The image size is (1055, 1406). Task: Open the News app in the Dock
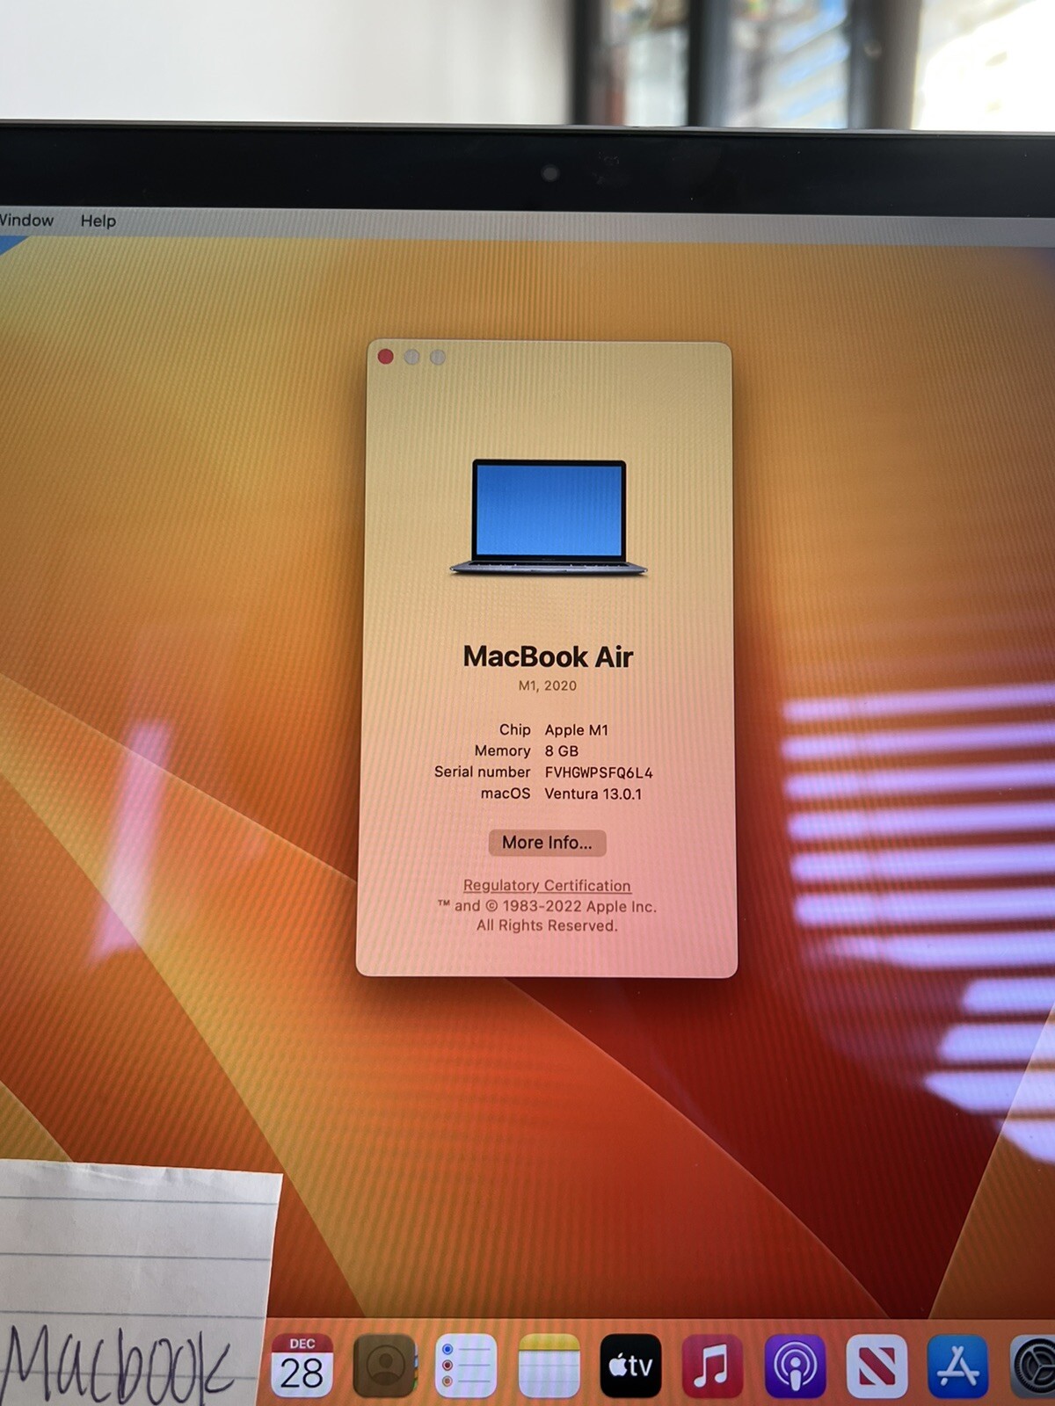[x=877, y=1366]
